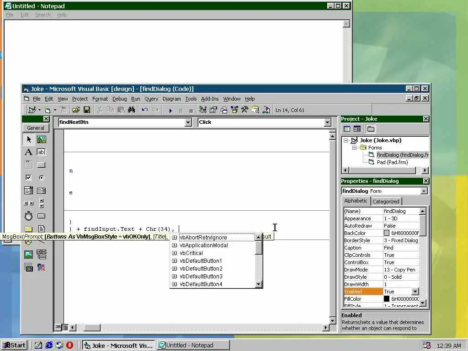The width and height of the screenshot is (468, 351).
Task: Open the findNextBtn object dropdown
Action: coord(188,122)
